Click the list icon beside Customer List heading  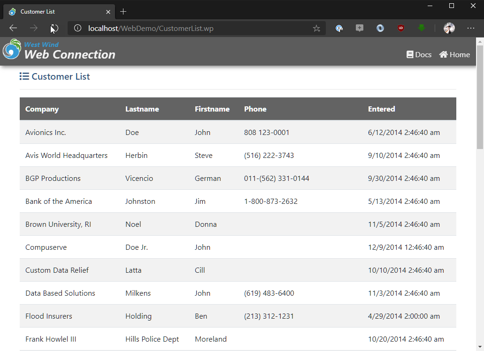coord(24,76)
